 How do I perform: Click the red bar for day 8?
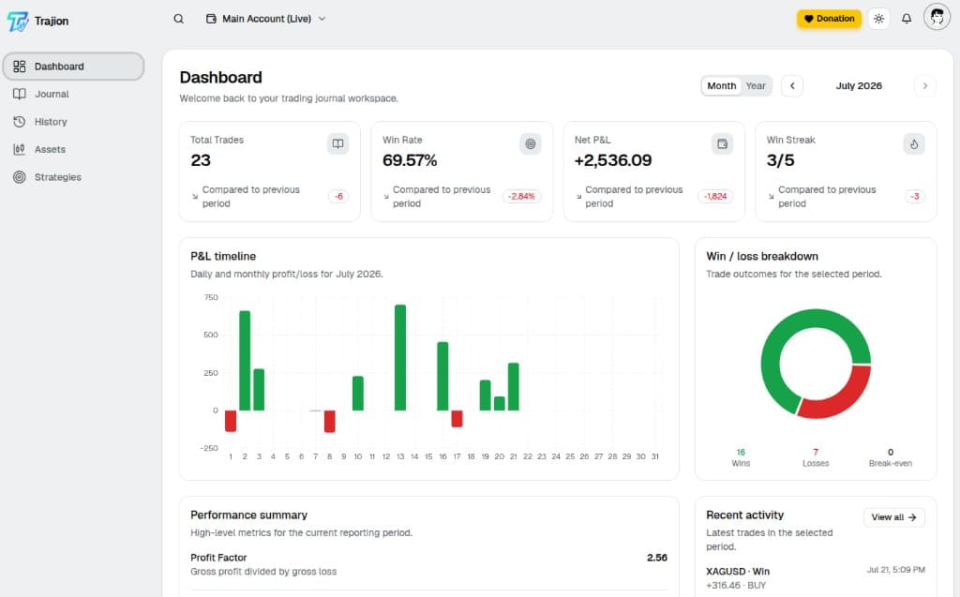coord(329,421)
